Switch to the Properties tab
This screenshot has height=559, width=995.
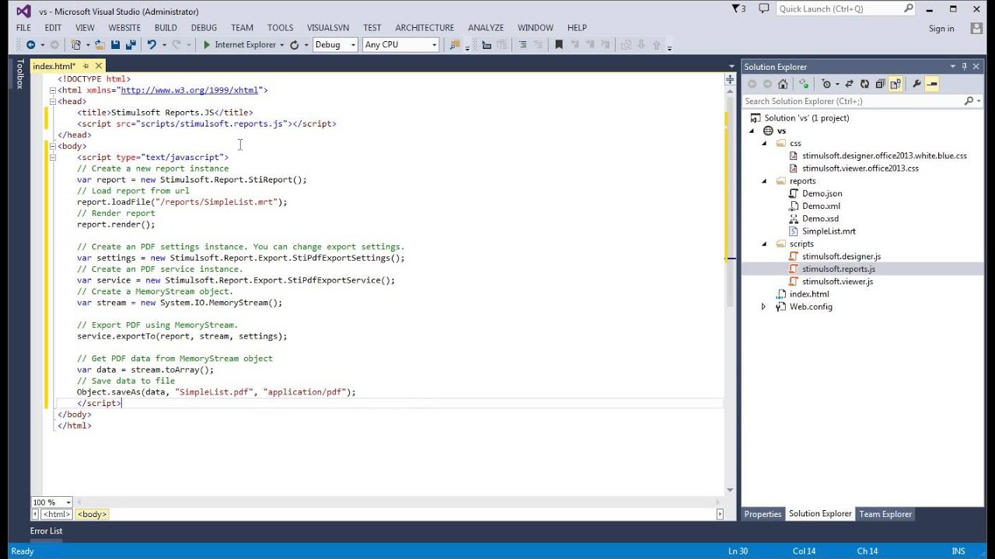[x=763, y=514]
